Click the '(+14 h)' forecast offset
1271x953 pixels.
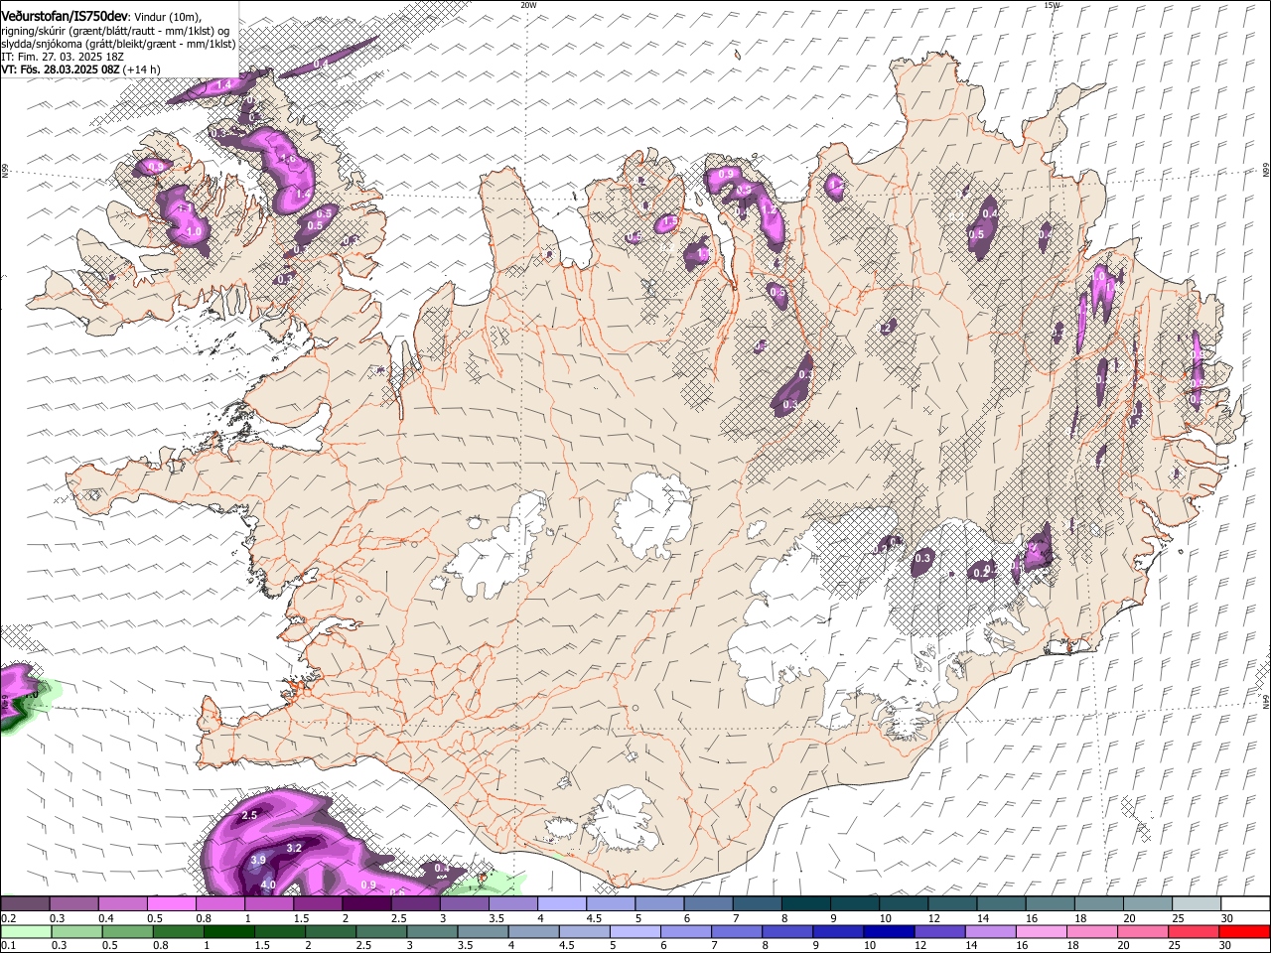143,69
